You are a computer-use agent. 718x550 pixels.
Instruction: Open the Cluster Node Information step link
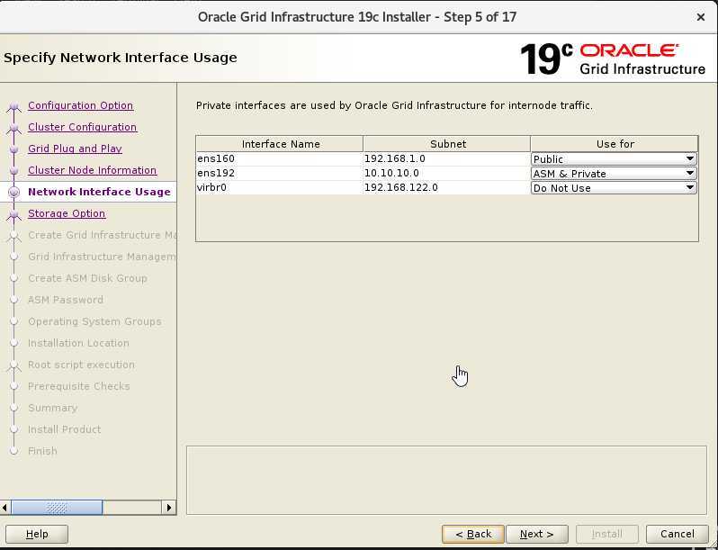[92, 170]
